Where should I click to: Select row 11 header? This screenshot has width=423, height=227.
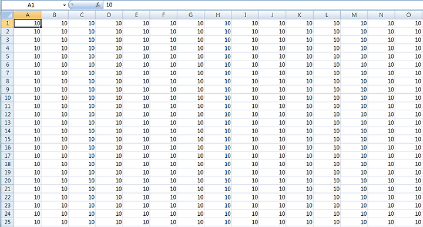pos(8,106)
